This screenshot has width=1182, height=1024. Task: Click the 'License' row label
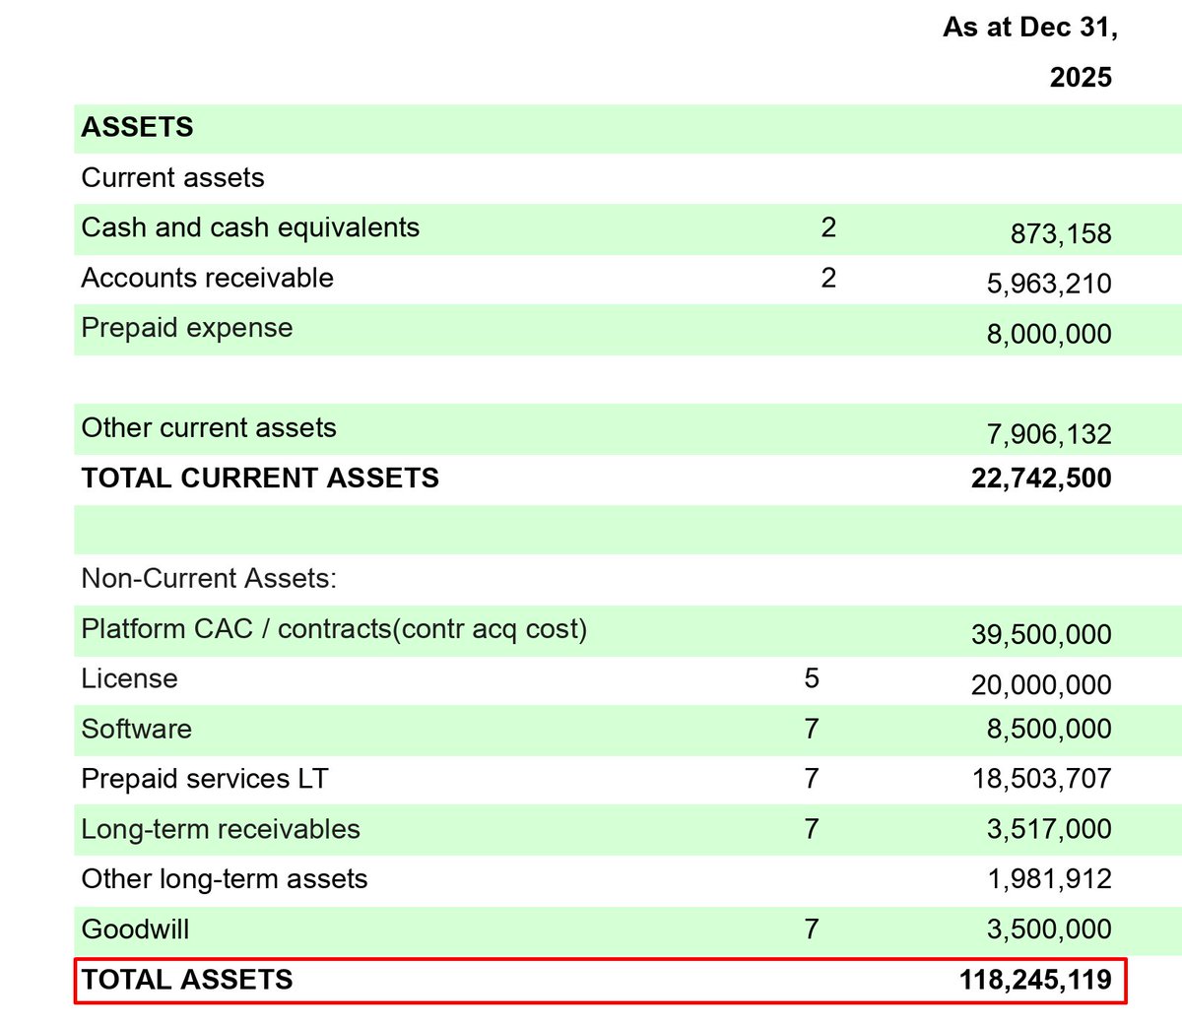click(129, 678)
